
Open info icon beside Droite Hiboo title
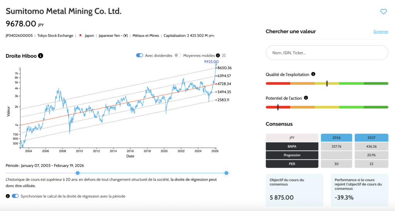[x=41, y=56]
